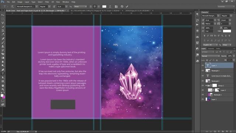
Task: Toggle text orientation in options bar
Action: [12, 7]
